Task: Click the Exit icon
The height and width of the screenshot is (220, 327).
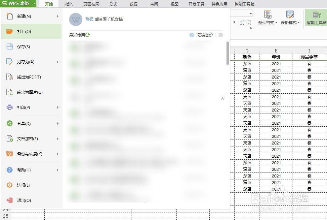Action: coord(10,200)
